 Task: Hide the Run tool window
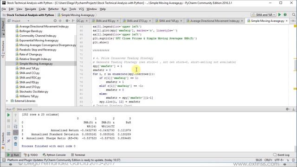(x=294, y=109)
